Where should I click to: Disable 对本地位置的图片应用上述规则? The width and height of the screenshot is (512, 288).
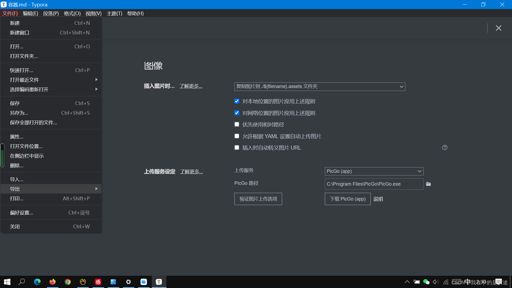[x=237, y=101]
